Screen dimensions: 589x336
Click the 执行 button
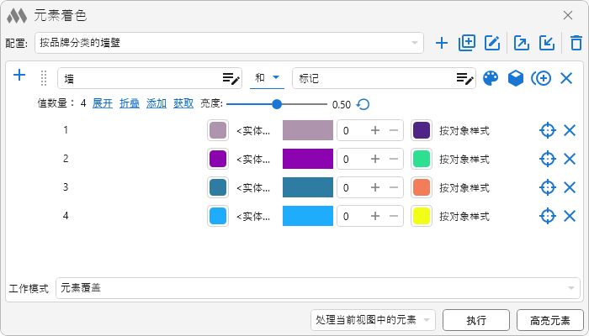[x=476, y=320]
